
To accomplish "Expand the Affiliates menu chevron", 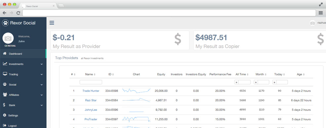I will (42, 95).
